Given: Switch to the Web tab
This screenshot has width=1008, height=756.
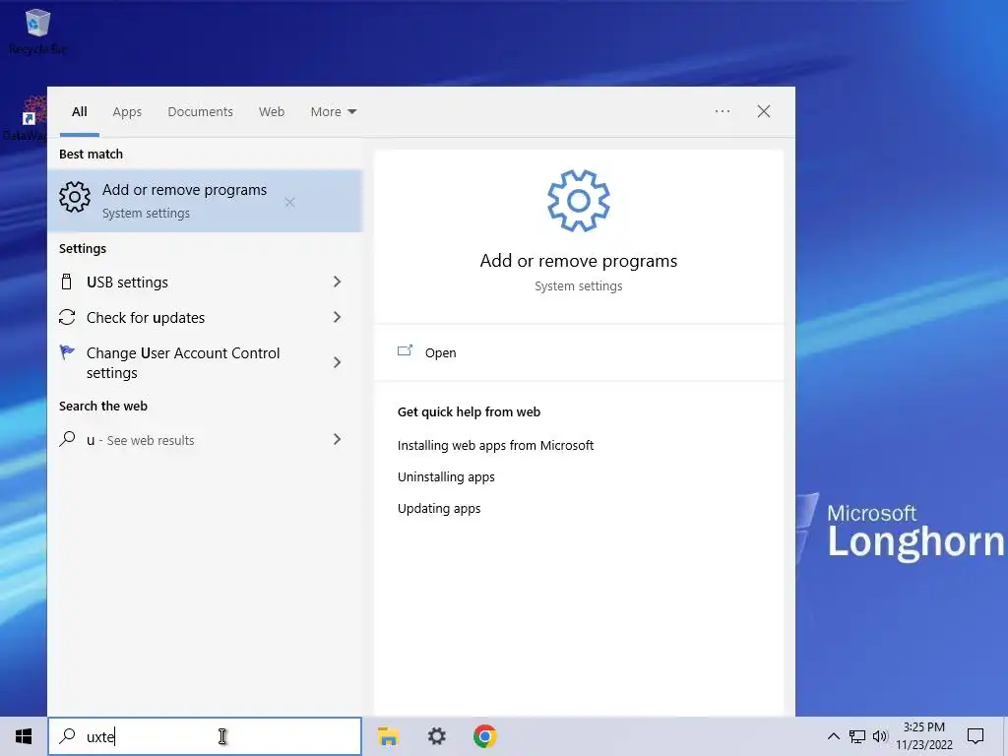Looking at the screenshot, I should pos(272,112).
